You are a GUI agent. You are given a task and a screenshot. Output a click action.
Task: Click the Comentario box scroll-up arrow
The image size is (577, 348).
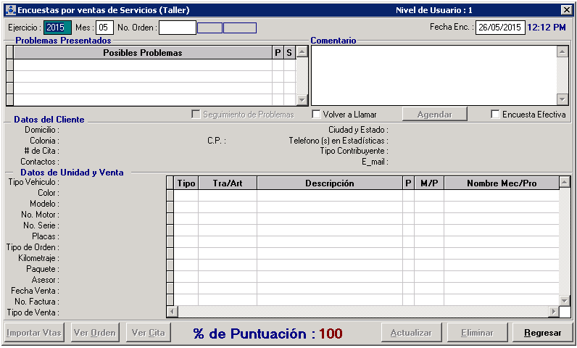(563, 51)
